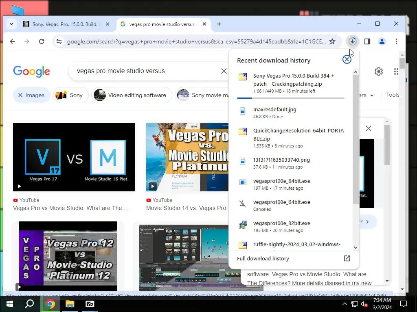Select Video editing software filter chip
The image size is (417, 312).
coord(132,95)
